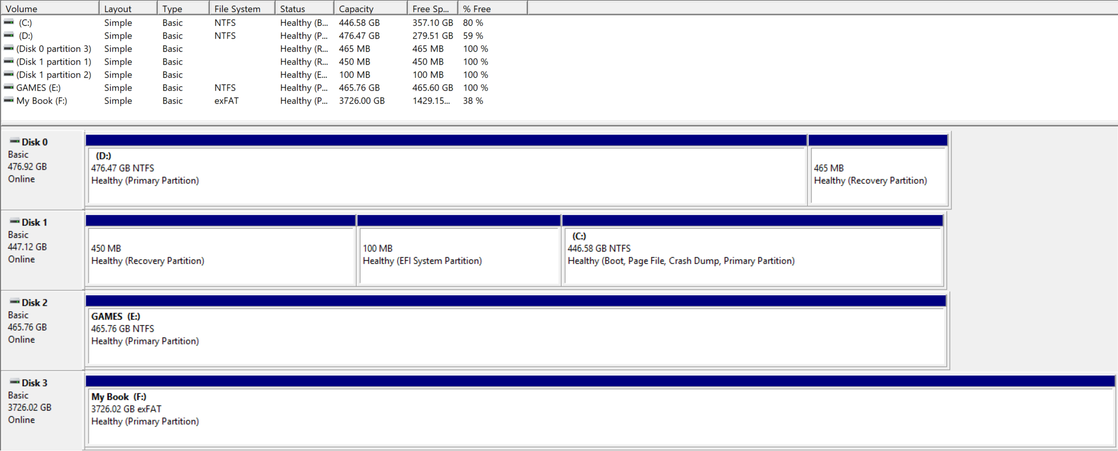Viewport: 1118px width, 451px height.
Task: Click the My Book (F:) volume drive icon
Action: 9,100
